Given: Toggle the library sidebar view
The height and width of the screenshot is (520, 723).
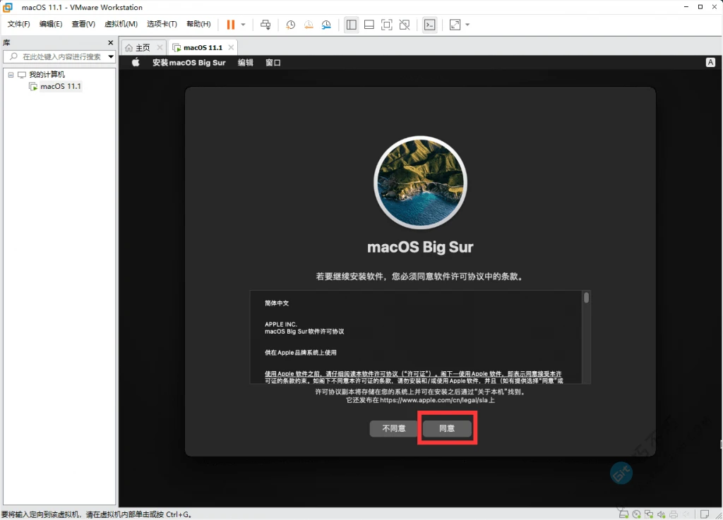Looking at the screenshot, I should click(x=352, y=25).
